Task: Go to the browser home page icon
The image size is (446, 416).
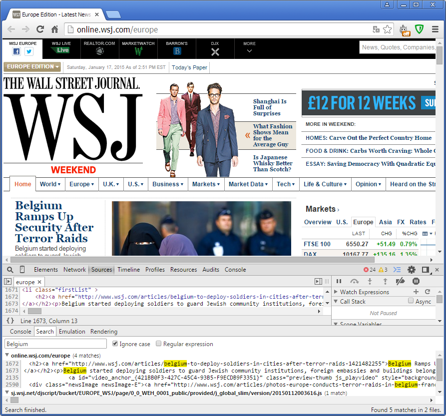Action: click(54, 29)
